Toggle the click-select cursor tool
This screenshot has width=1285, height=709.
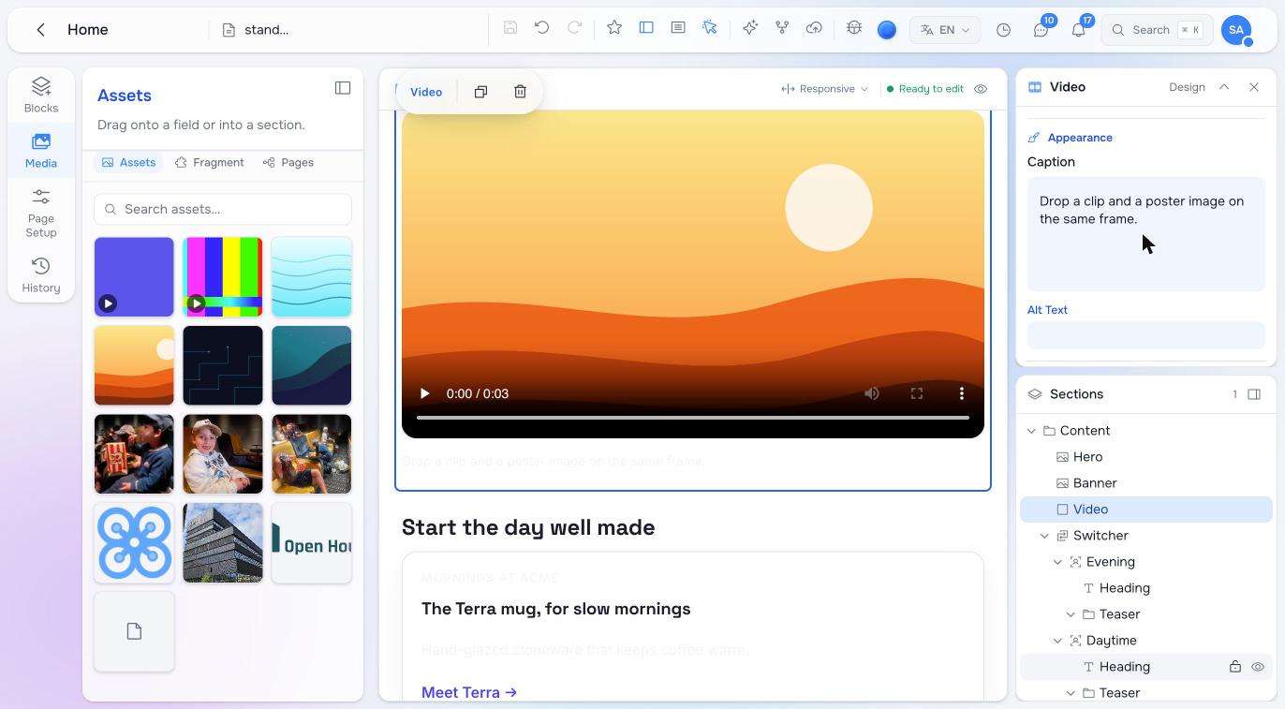tap(710, 28)
